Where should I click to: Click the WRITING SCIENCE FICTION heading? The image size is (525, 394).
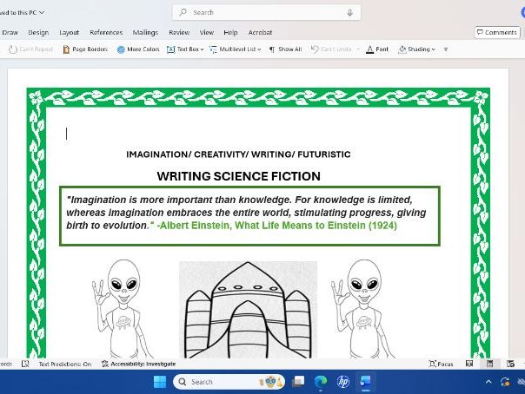pos(239,176)
